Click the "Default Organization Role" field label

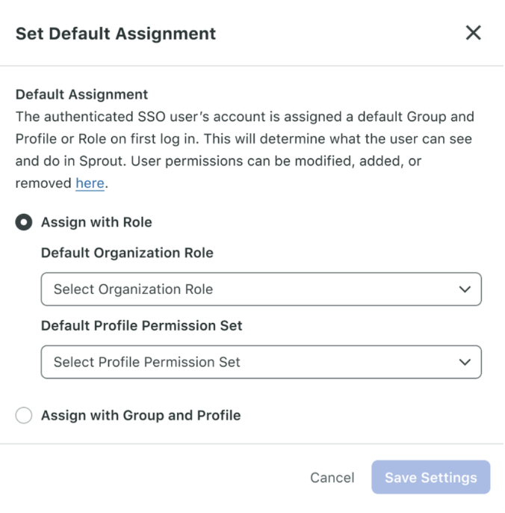click(x=127, y=253)
